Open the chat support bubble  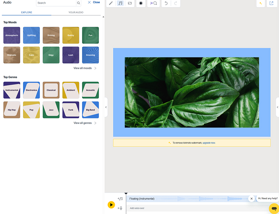[x=274, y=208]
